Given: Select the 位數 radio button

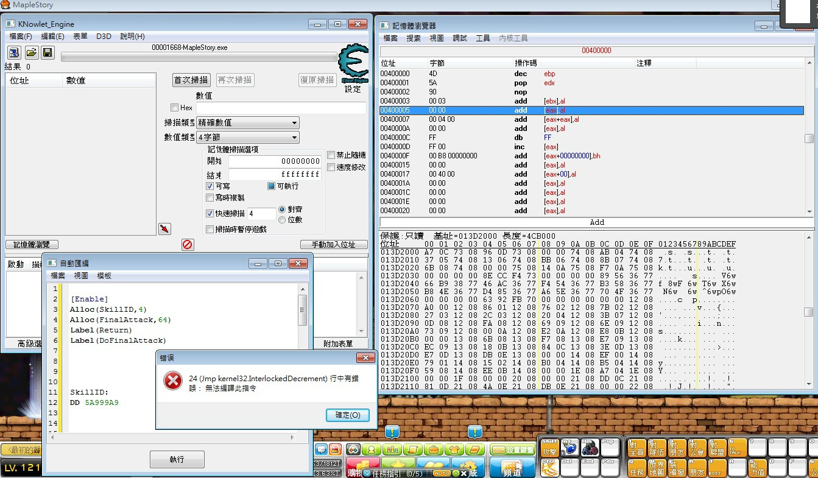Looking at the screenshot, I should [x=282, y=219].
